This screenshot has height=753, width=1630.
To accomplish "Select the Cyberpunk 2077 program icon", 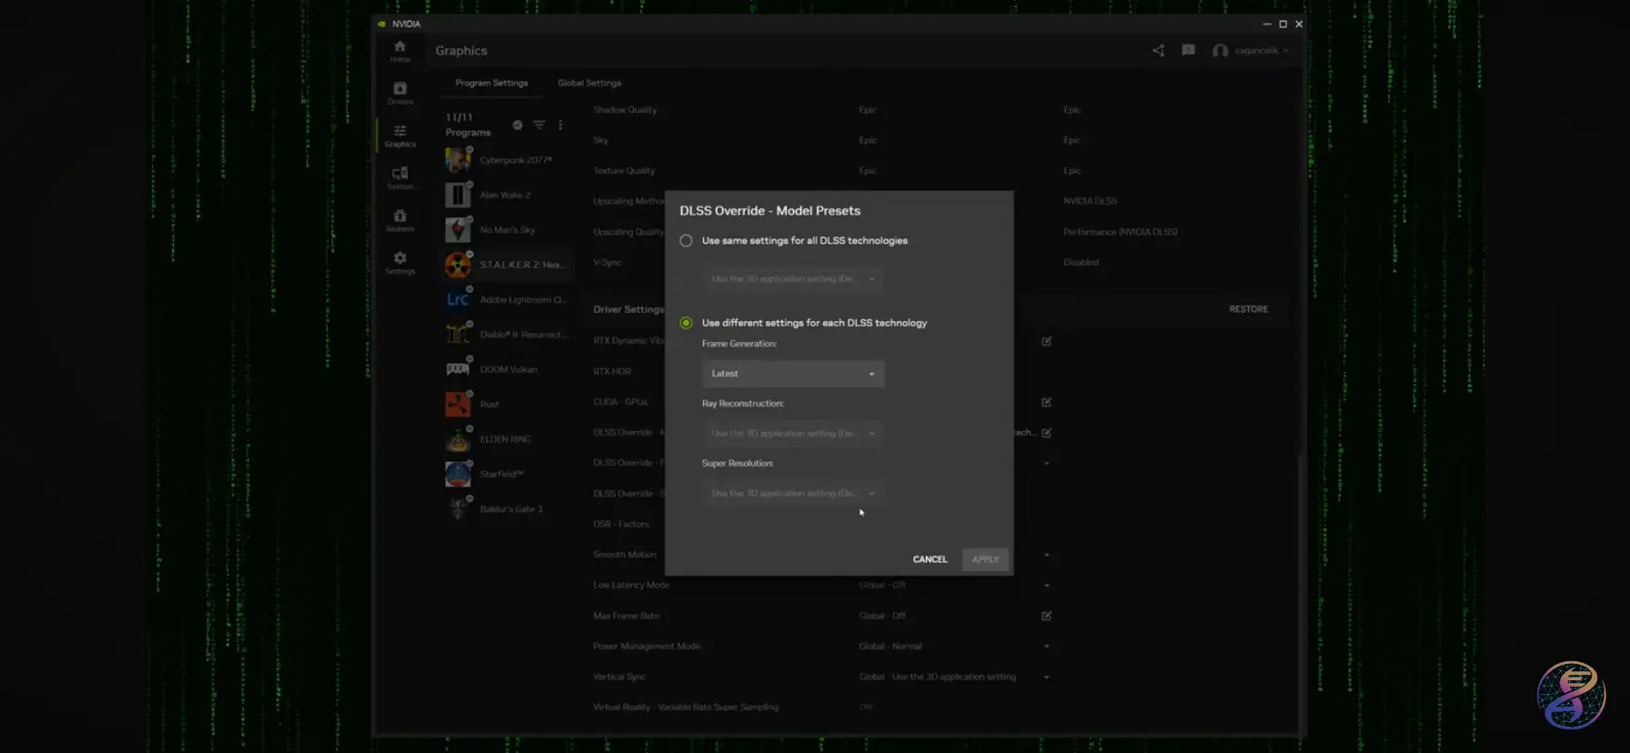I will pos(458,160).
